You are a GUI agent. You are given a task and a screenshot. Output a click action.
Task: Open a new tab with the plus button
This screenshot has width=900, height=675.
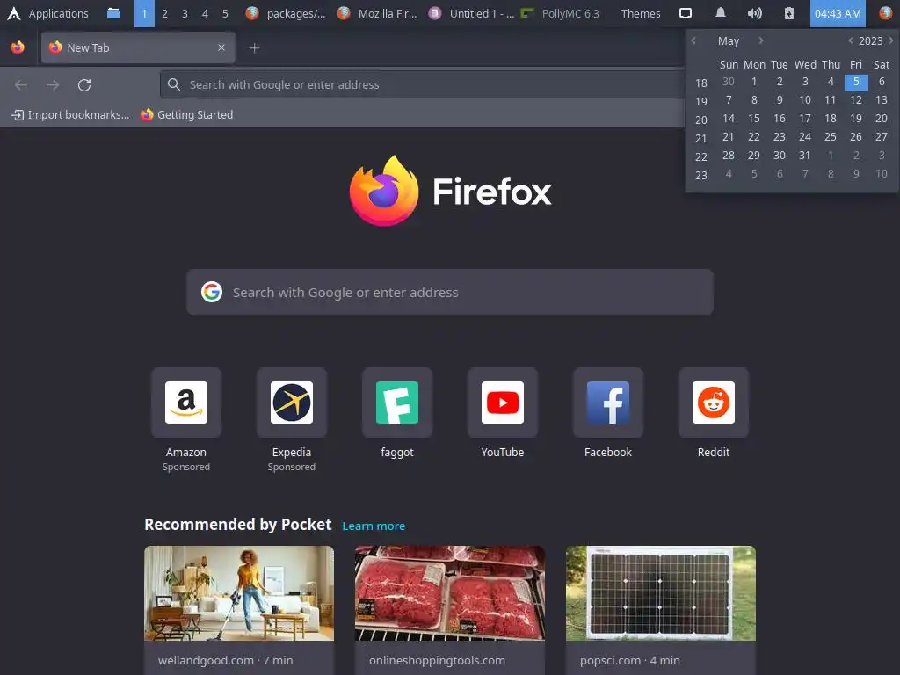click(254, 48)
